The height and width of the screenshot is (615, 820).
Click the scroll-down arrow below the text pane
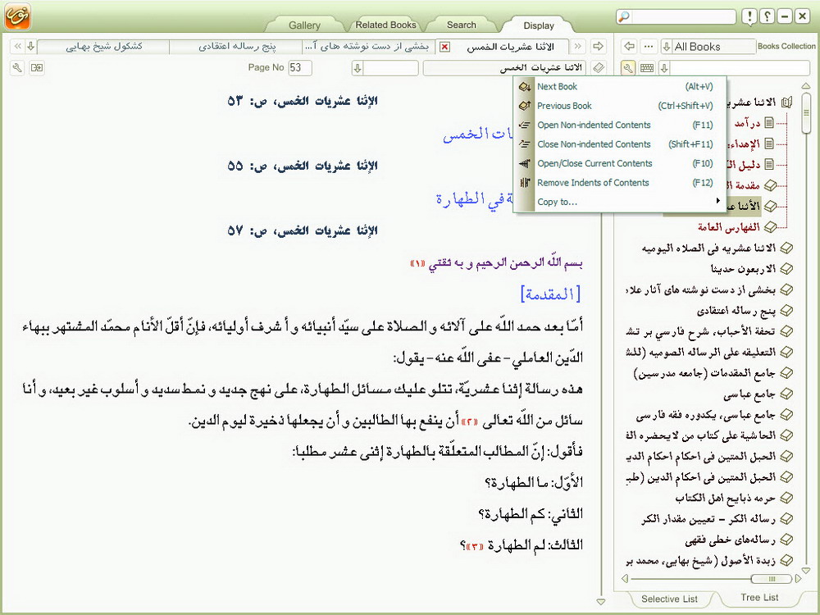point(601,602)
